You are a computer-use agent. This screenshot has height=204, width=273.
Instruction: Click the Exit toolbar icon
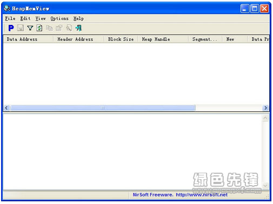pyautogui.click(x=78, y=28)
